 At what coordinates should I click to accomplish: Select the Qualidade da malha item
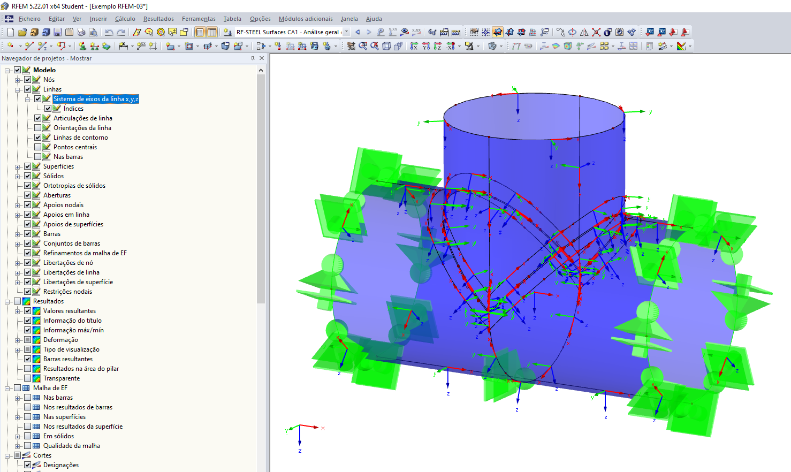tap(72, 446)
